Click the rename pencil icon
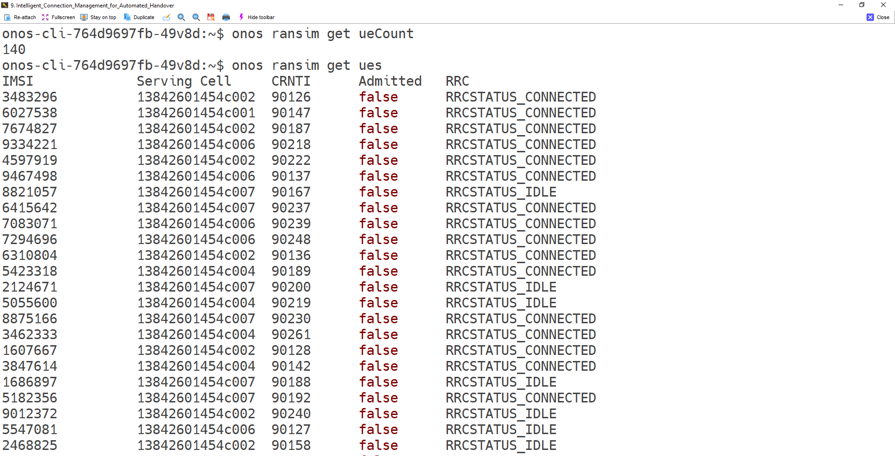 click(x=166, y=17)
